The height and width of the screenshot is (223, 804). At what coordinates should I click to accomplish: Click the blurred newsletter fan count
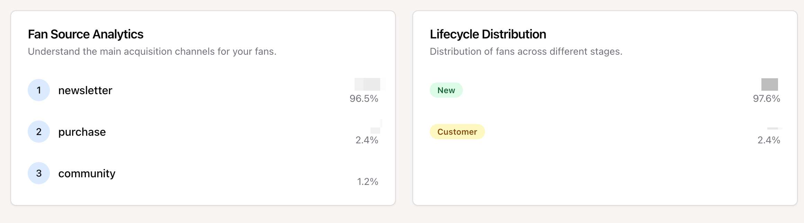tap(367, 84)
